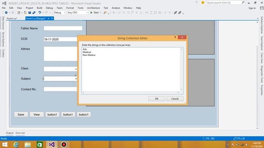Open the Store app taskbar icon

pos(40,144)
